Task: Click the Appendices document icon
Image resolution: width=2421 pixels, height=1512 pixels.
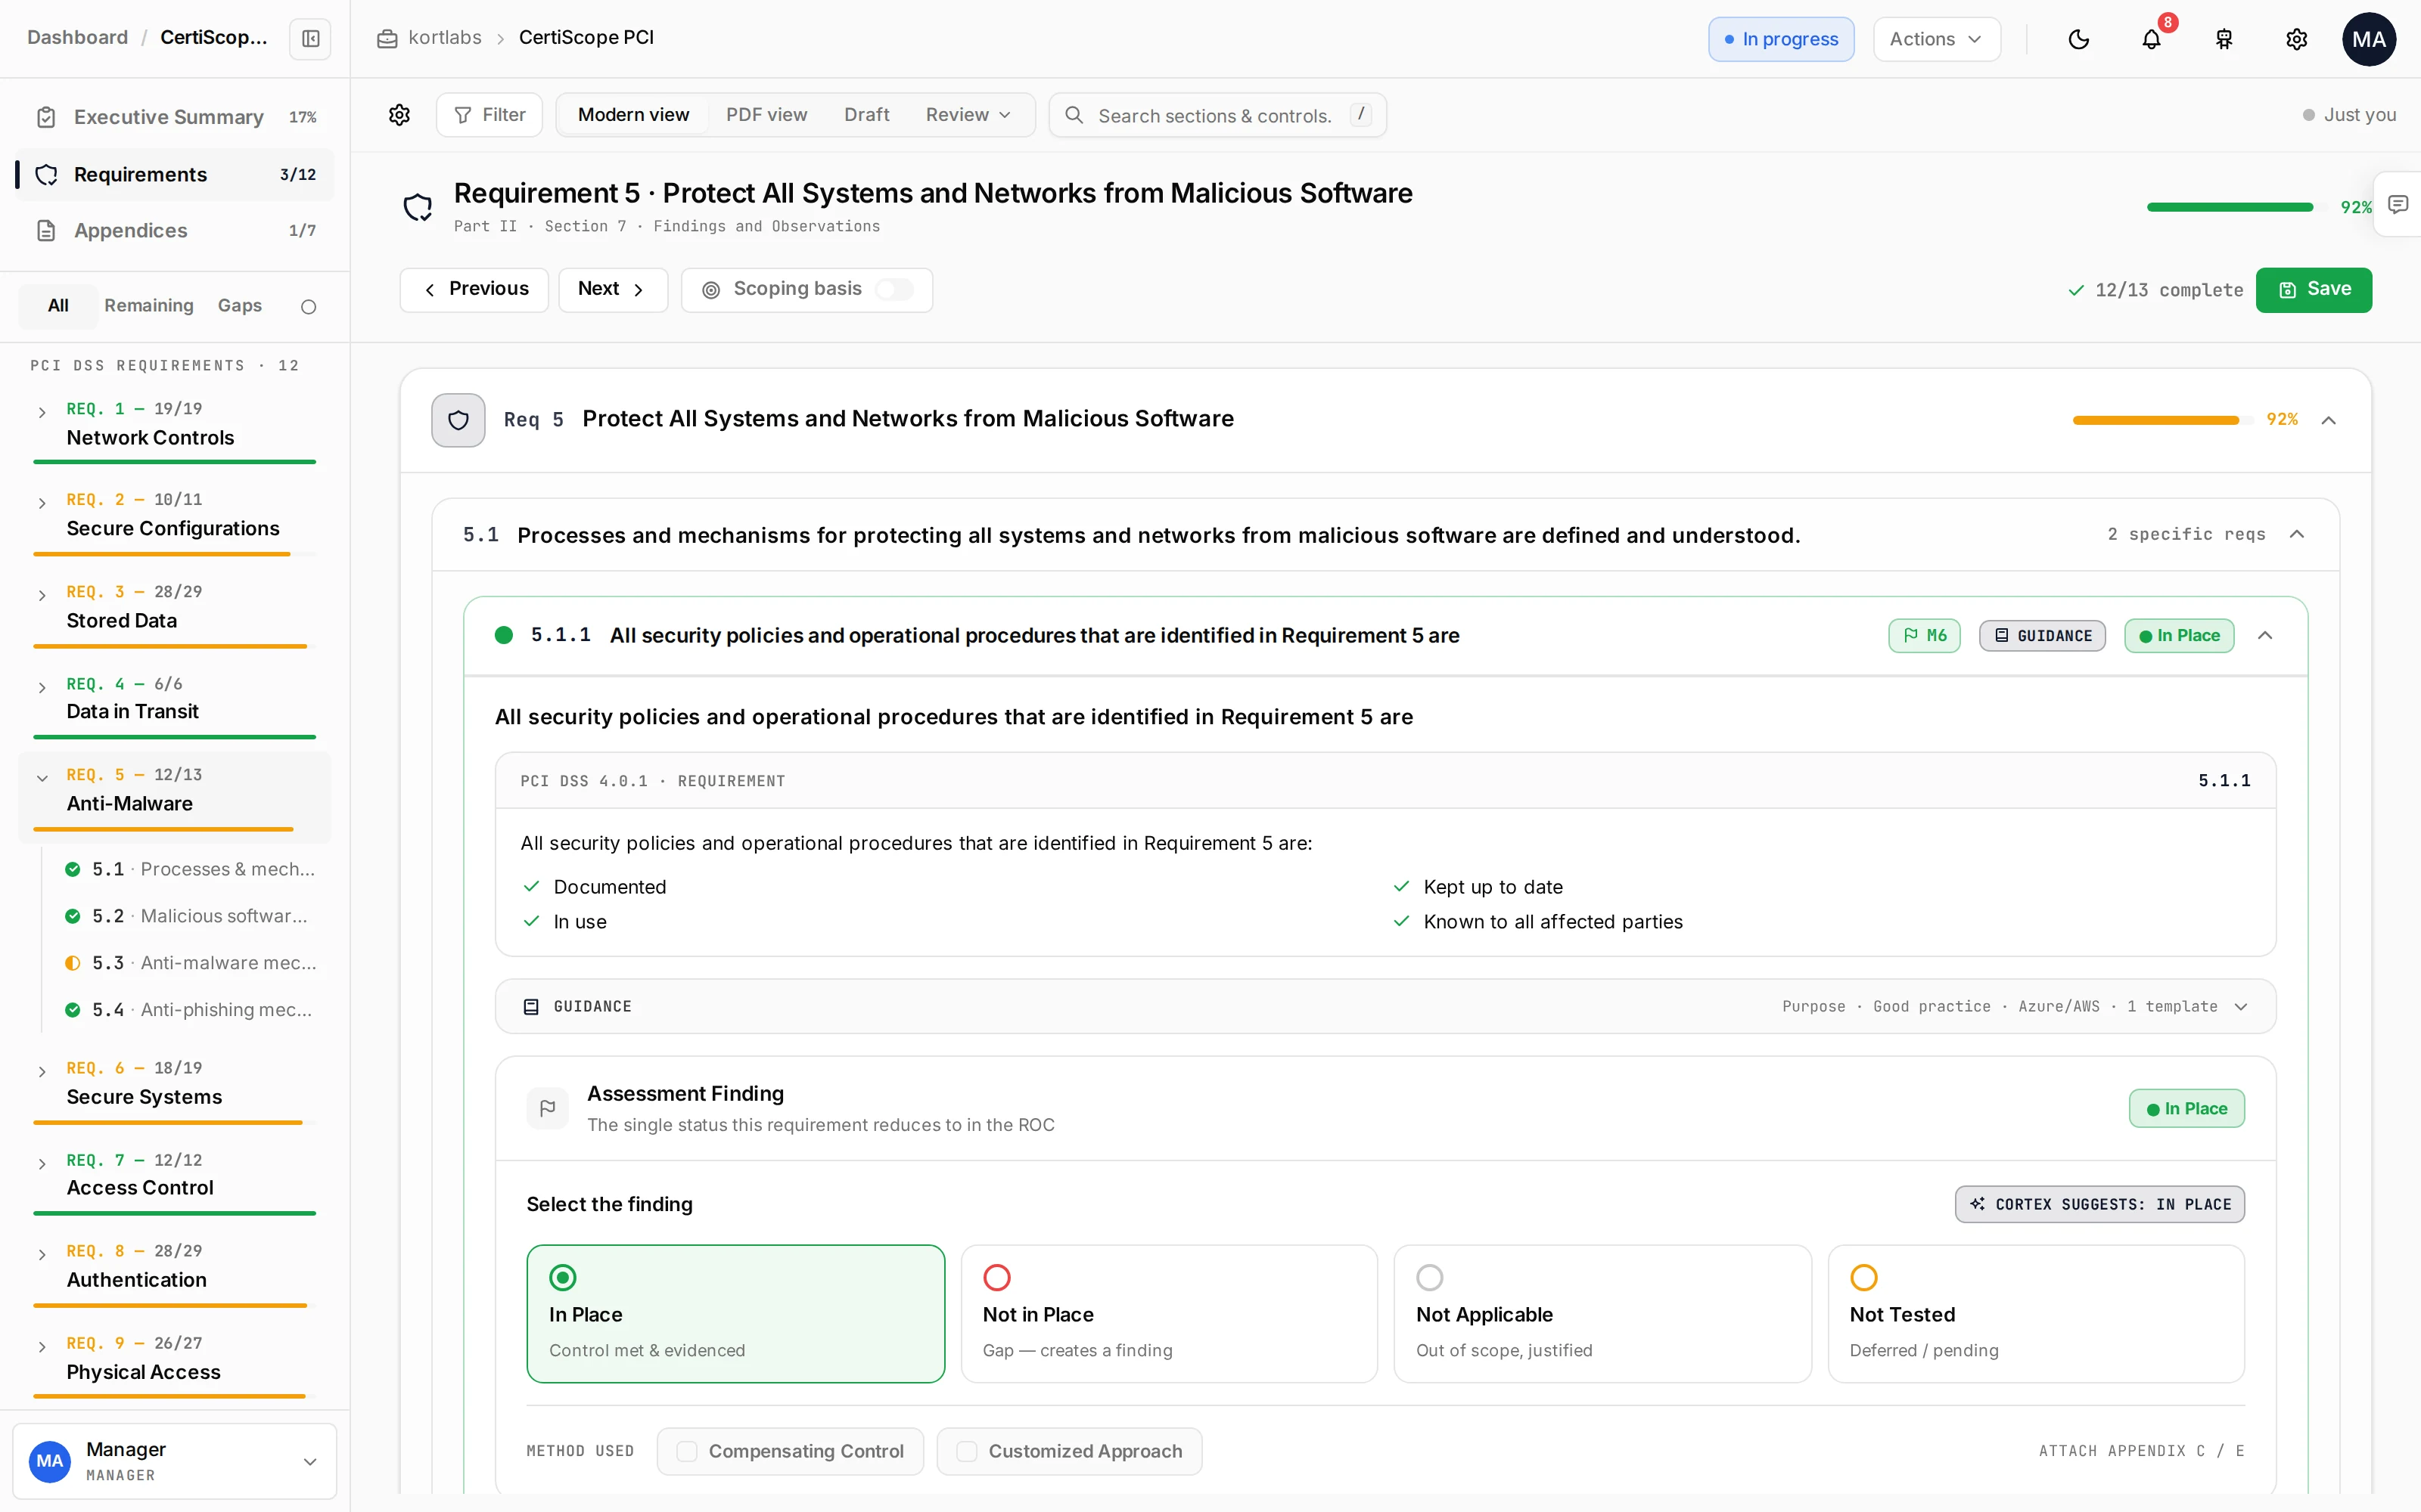Action: 46,230
